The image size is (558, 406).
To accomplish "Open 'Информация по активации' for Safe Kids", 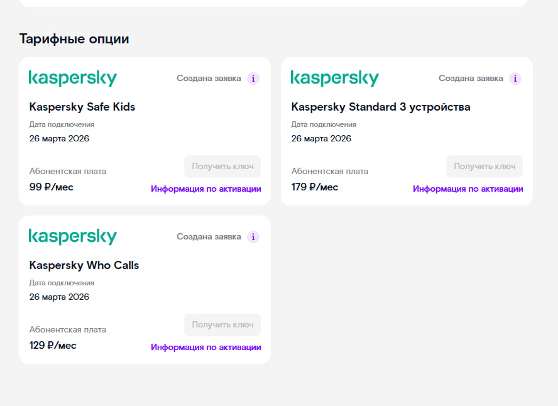I will coord(206,189).
